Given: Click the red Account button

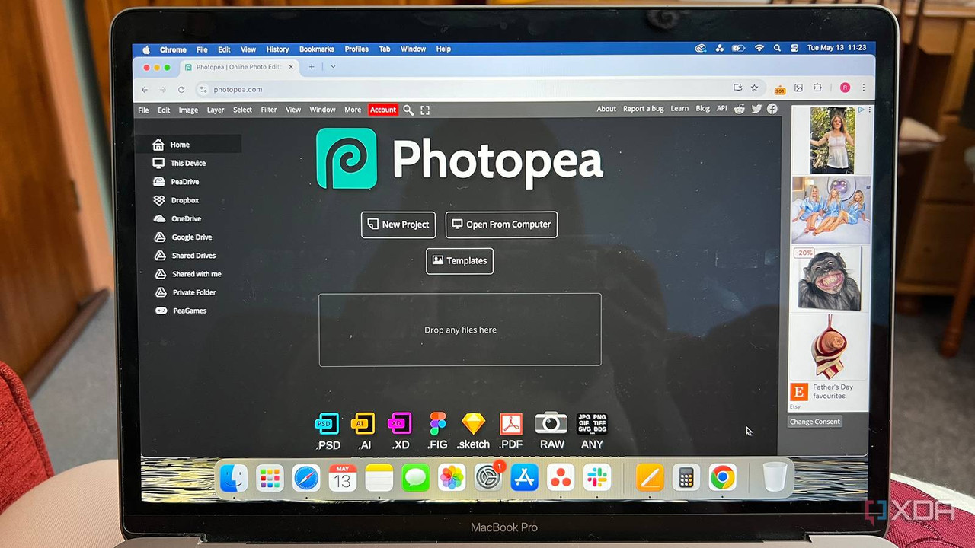Looking at the screenshot, I should [x=383, y=110].
